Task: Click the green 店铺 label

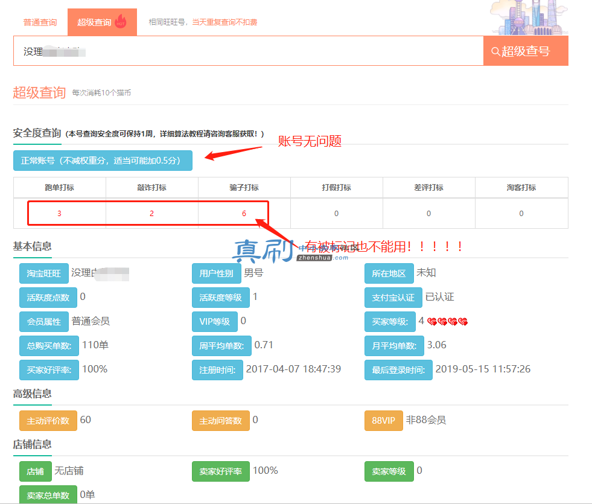Action: tap(36, 471)
